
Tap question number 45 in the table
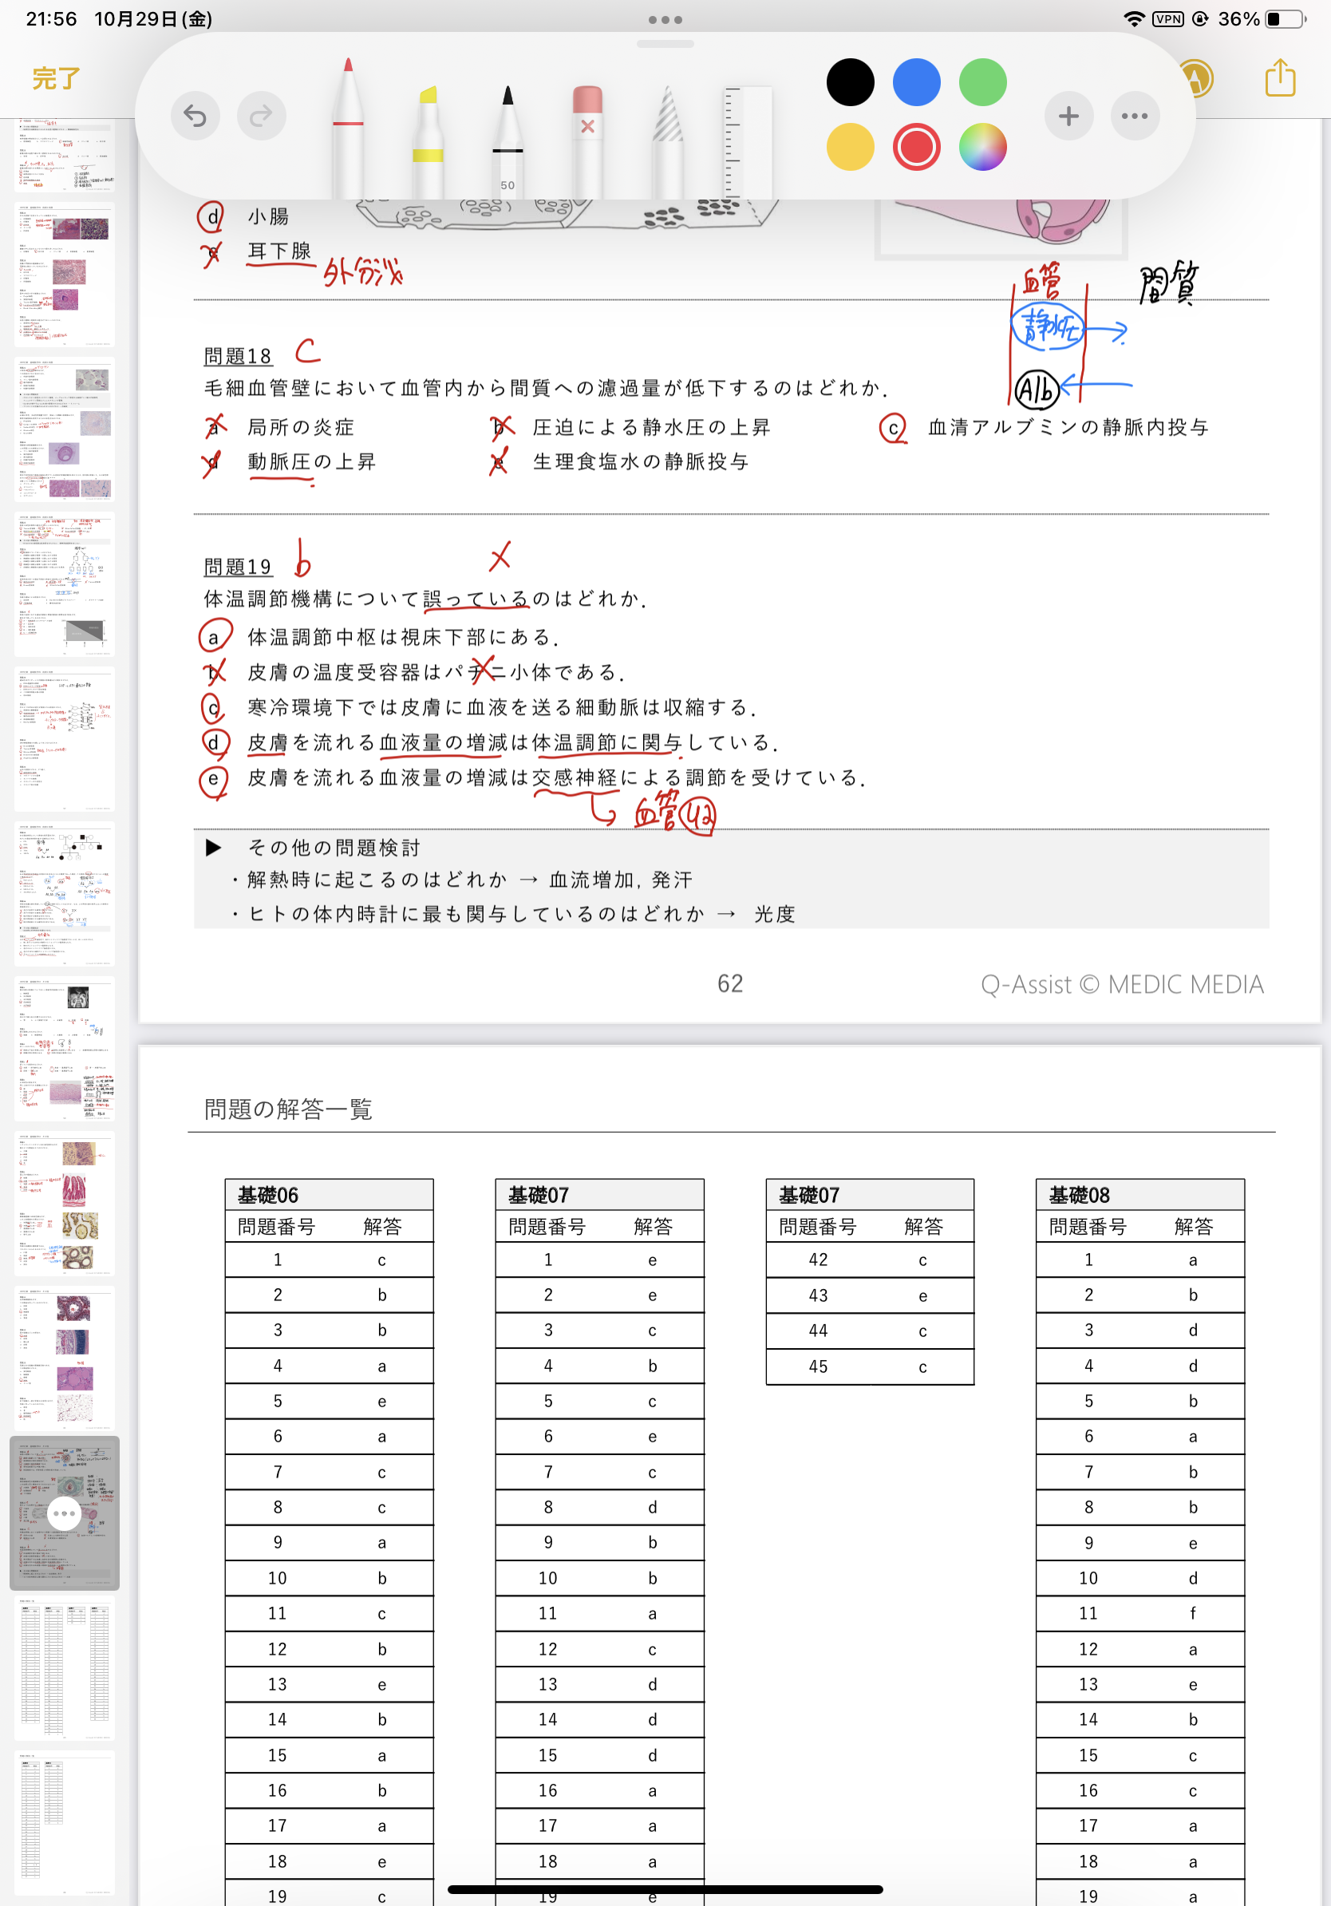pos(818,1366)
